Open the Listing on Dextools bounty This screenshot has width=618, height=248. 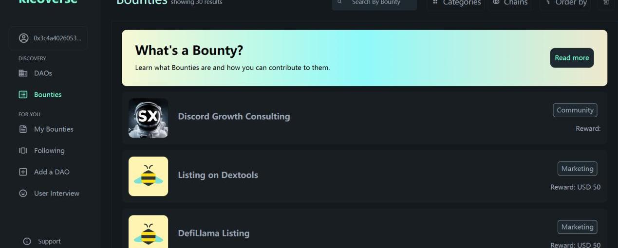pos(218,175)
